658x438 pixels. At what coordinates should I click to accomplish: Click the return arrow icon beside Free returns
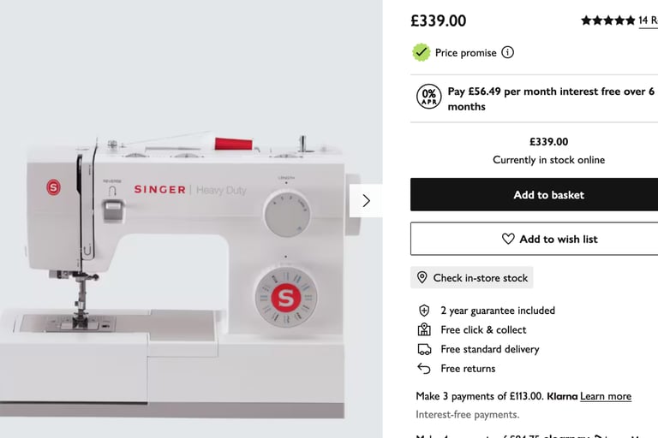pos(424,369)
